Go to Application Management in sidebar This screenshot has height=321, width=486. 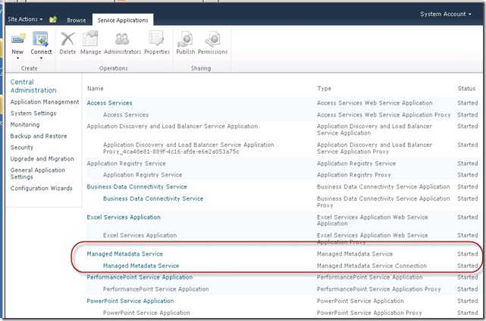[x=45, y=101]
